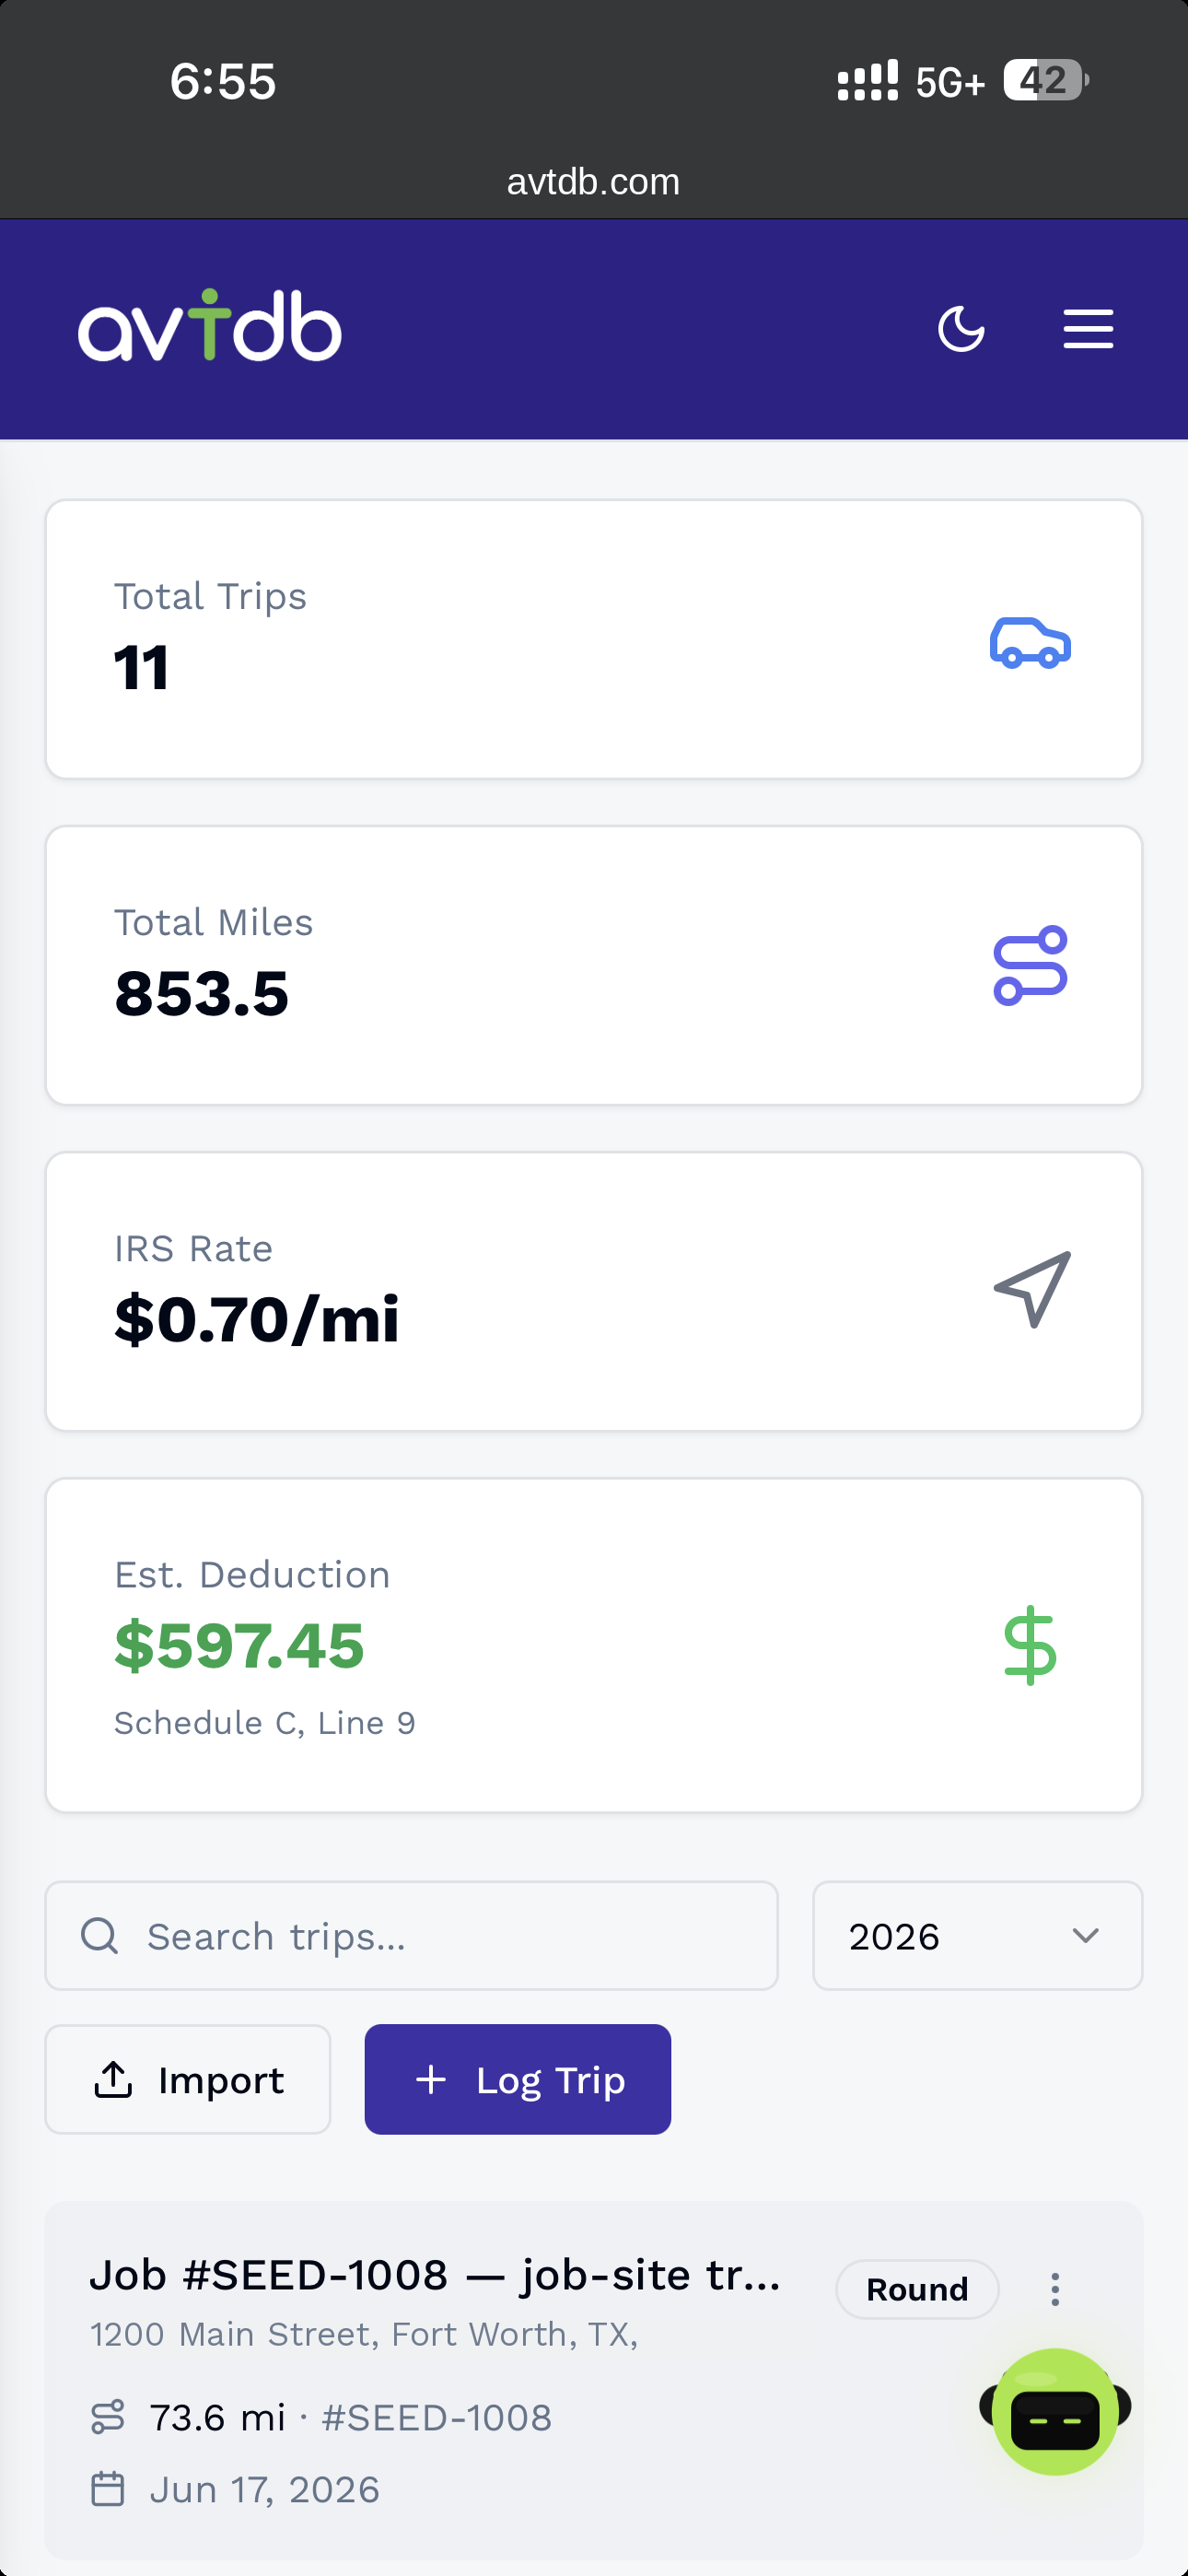The image size is (1188, 2576).
Task: Click the calendar icon beside Jun 17, 2026
Action: click(x=108, y=2489)
